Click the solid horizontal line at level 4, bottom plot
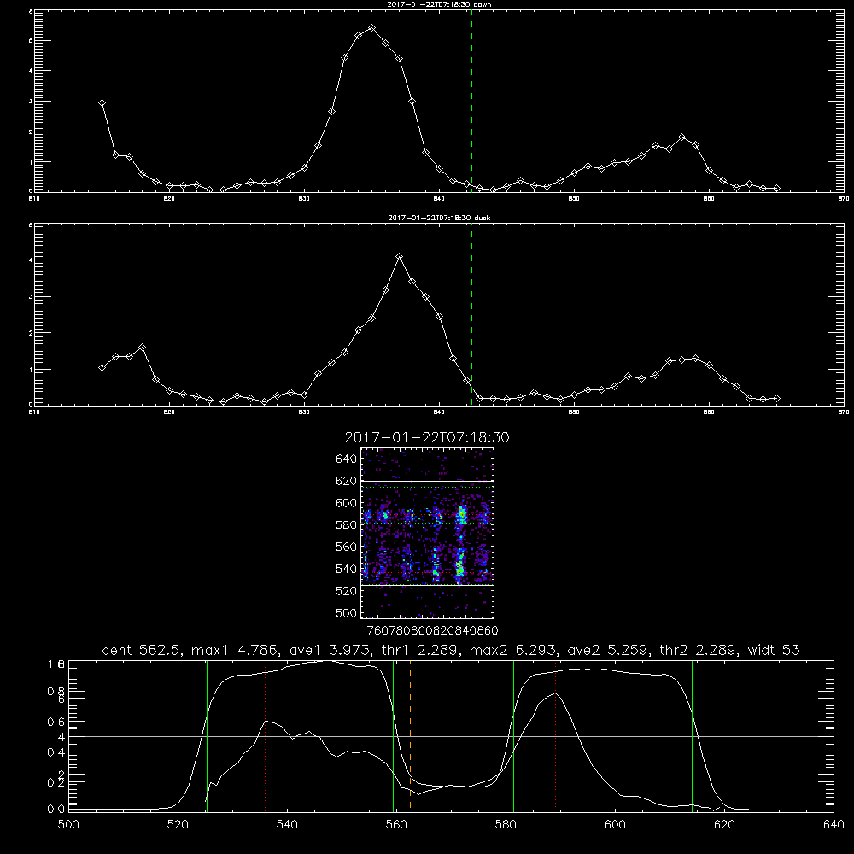 451,736
